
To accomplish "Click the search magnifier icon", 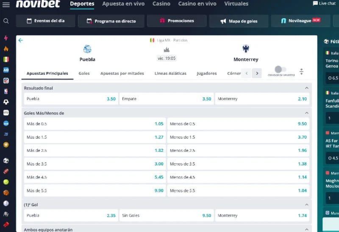I will point(6,21).
